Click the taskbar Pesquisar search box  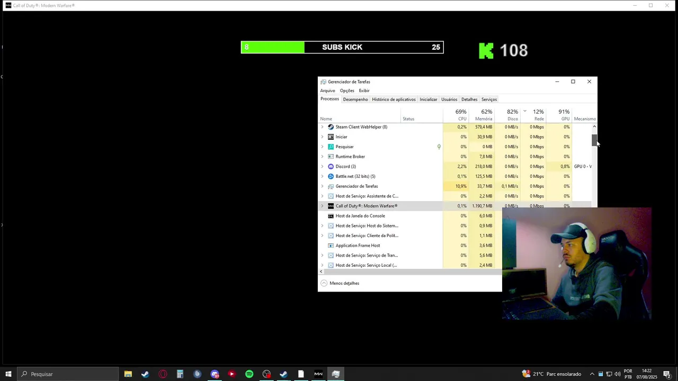click(67, 374)
